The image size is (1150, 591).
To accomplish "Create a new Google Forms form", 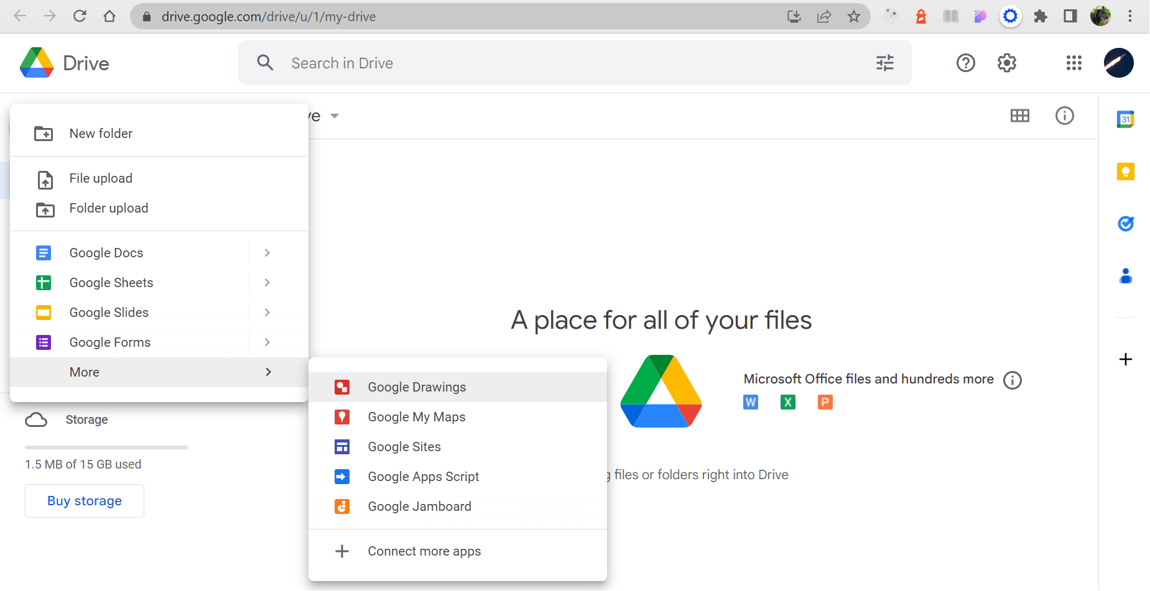I will coord(129,342).
